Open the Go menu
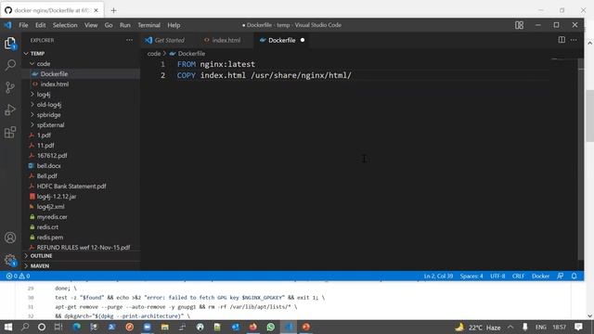 (109, 25)
